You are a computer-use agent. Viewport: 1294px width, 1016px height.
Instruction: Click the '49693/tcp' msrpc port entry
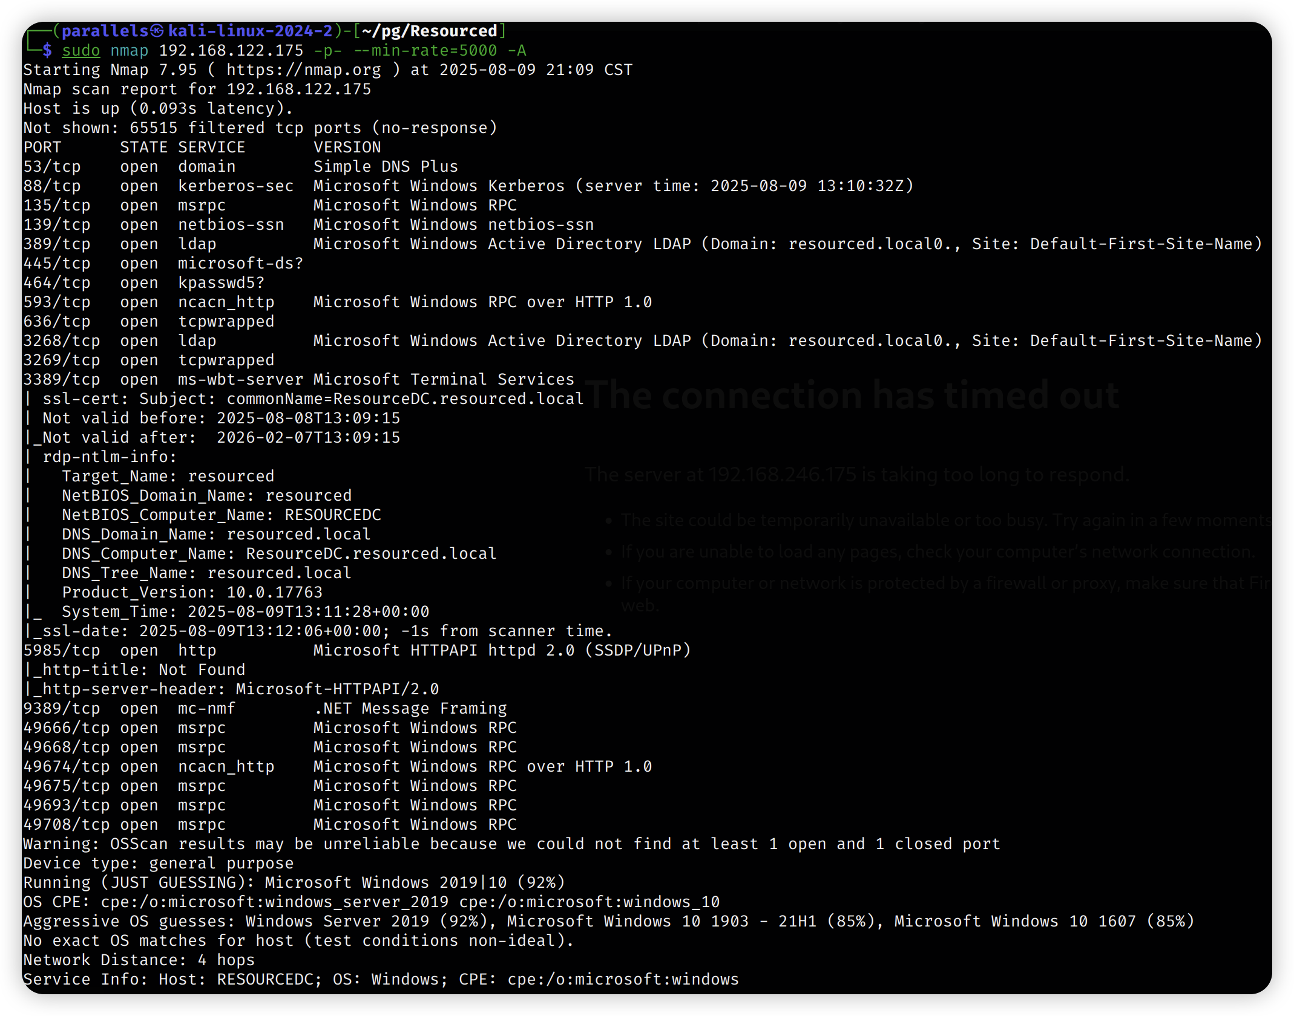click(x=67, y=806)
